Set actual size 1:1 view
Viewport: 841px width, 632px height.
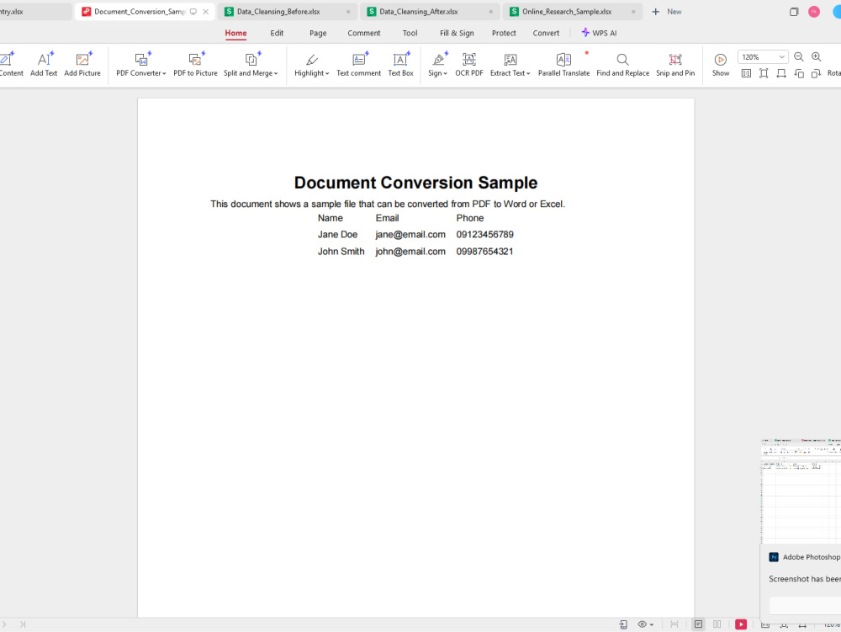point(746,73)
